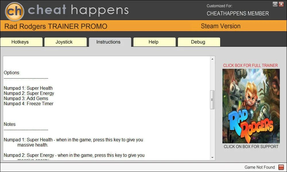Click the Cheat Happens CH logo icon
287x172 pixels.
(x=14, y=11)
